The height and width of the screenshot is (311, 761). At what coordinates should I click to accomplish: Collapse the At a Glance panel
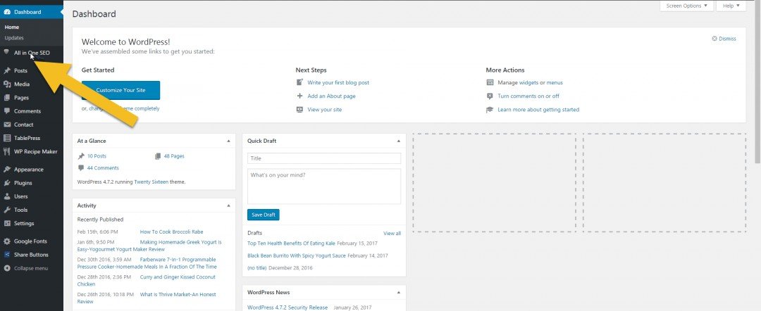(228, 141)
